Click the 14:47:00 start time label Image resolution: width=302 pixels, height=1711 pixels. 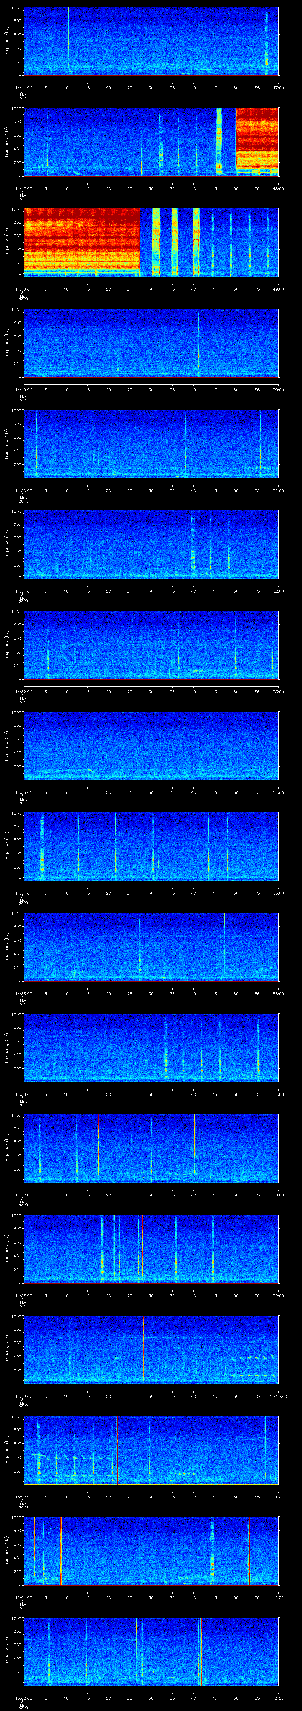pyautogui.click(x=24, y=189)
